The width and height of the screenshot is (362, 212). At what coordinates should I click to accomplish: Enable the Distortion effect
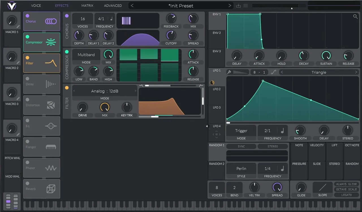(27, 100)
